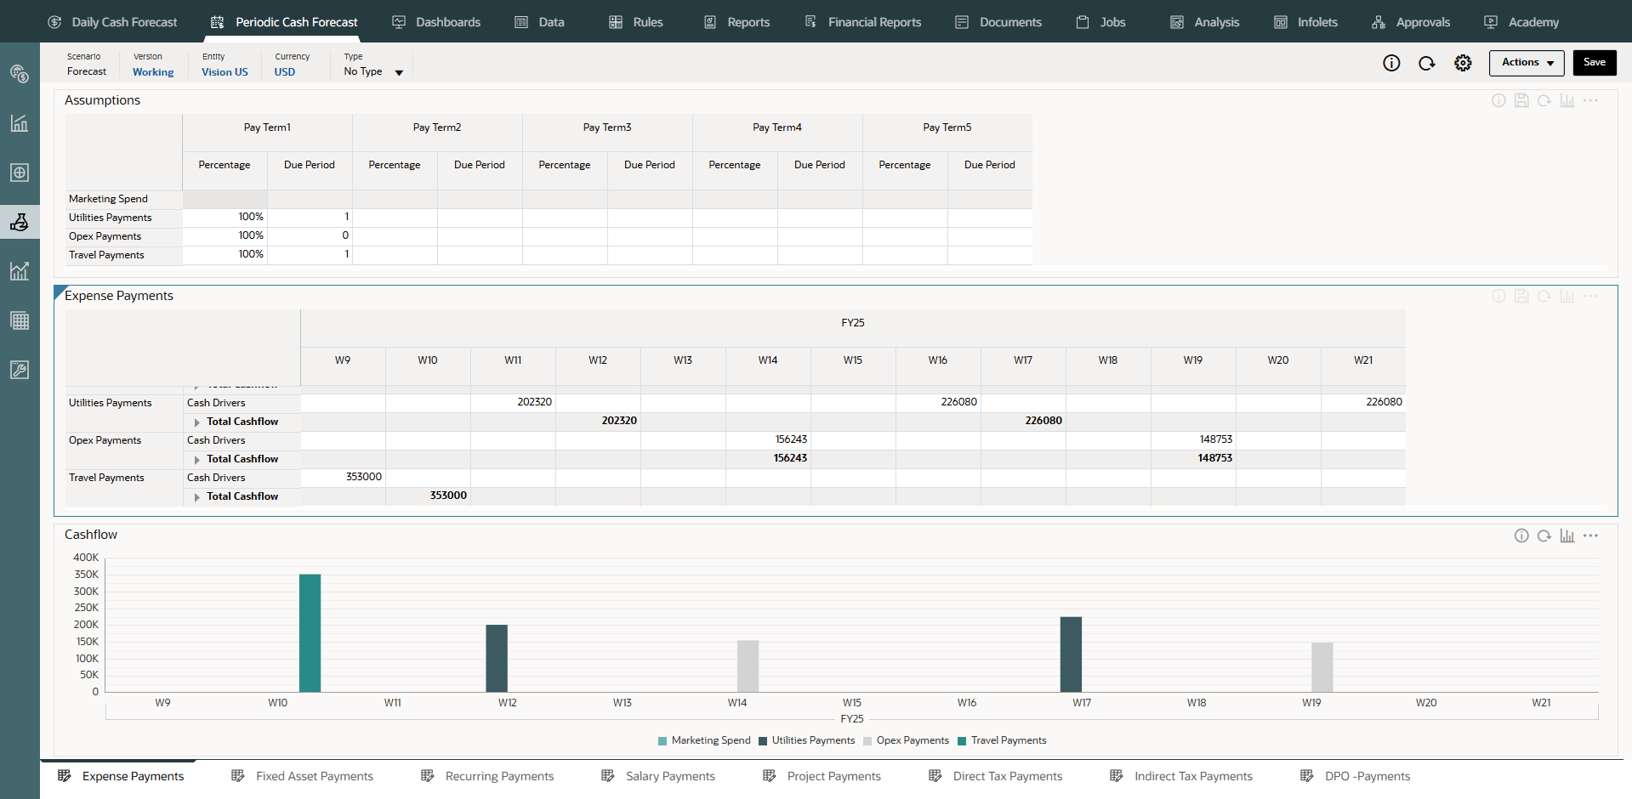This screenshot has height=799, width=1632.
Task: Select the grid table icon in left sidebar
Action: [x=20, y=320]
